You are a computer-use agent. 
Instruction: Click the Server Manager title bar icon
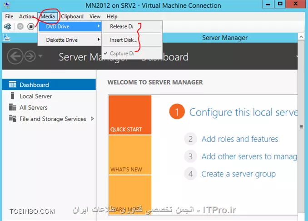click(6, 37)
